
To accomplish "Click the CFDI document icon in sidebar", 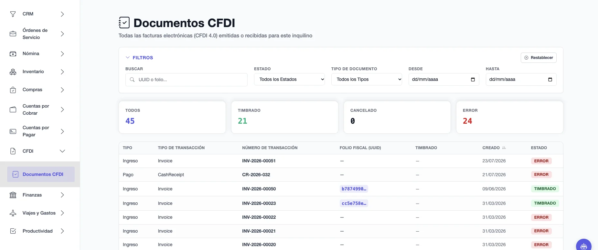I will pyautogui.click(x=13, y=151).
